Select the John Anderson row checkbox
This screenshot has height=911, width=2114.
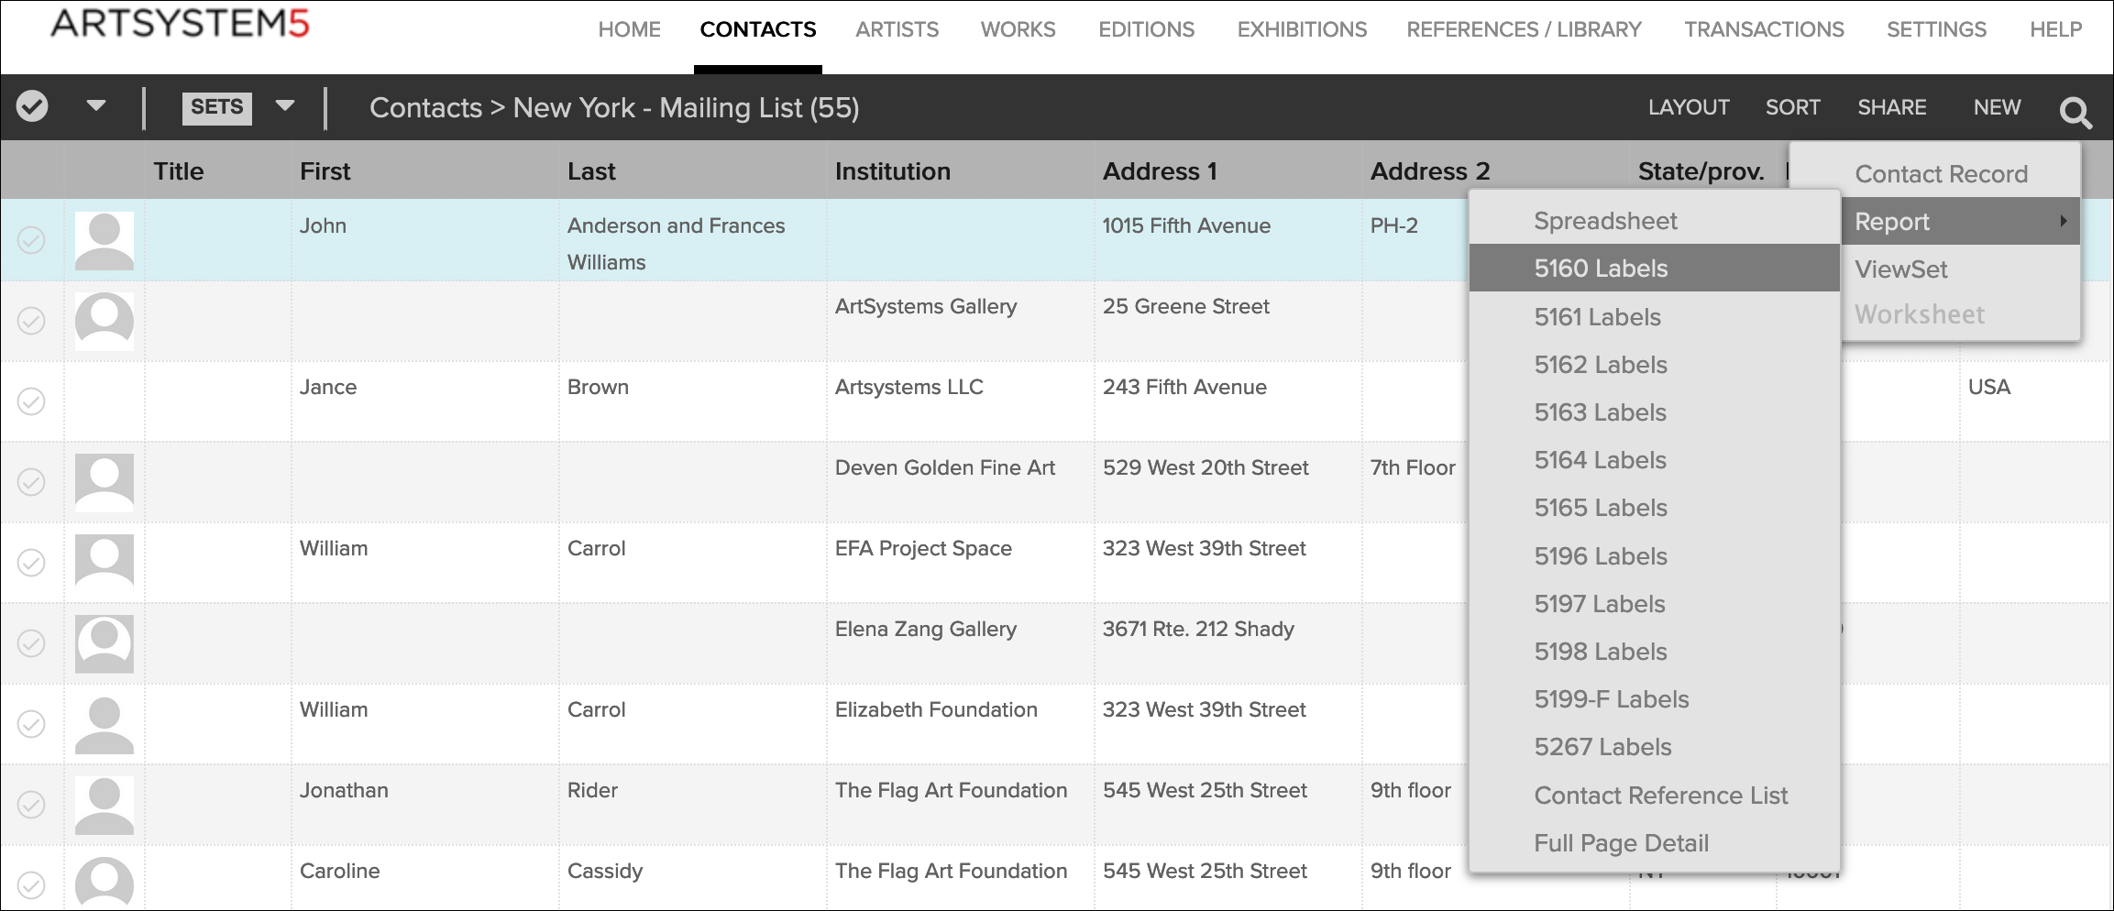(31, 240)
